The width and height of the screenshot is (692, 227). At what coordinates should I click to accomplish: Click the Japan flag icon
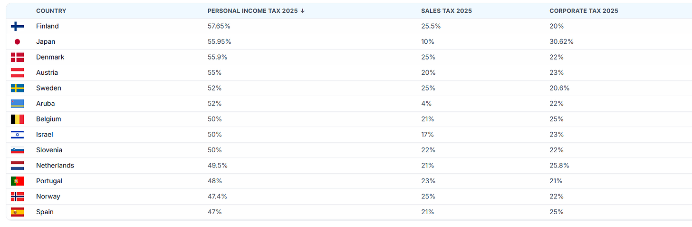(17, 42)
